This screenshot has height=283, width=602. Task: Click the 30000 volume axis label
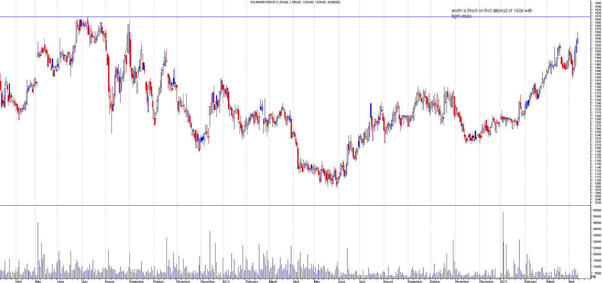597,242
